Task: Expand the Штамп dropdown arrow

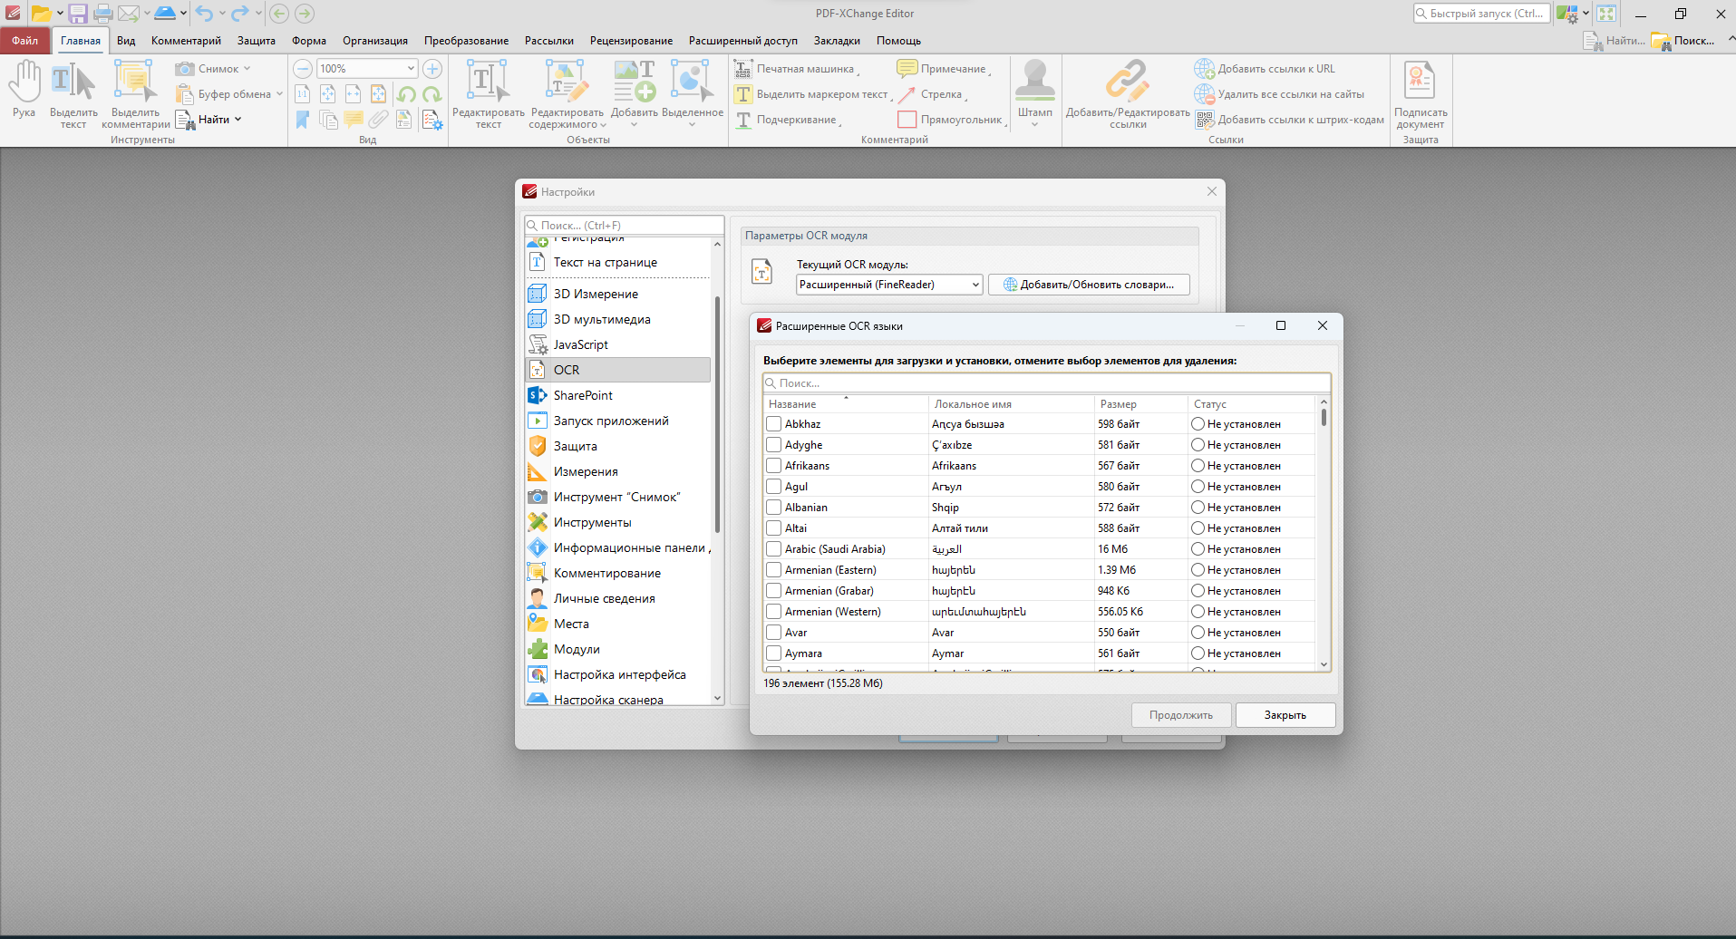Action: tap(1035, 125)
